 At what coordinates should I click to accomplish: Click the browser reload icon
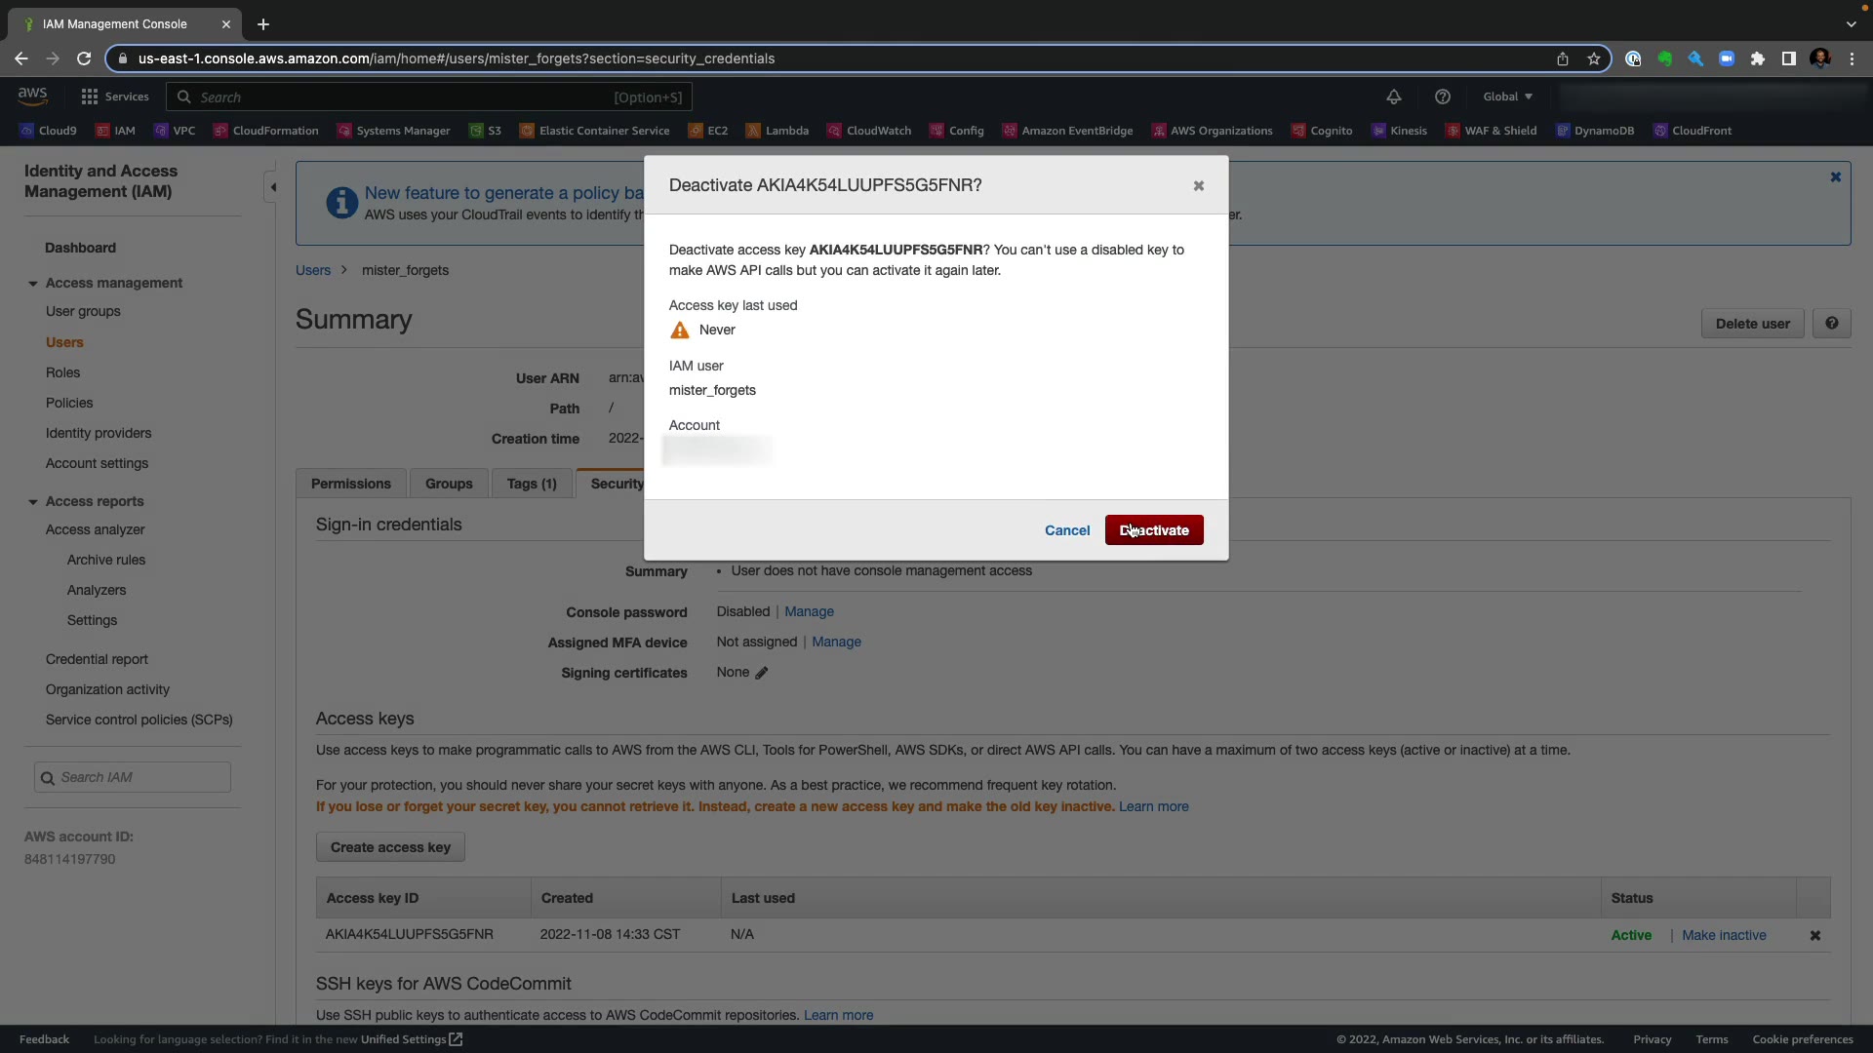(x=84, y=58)
